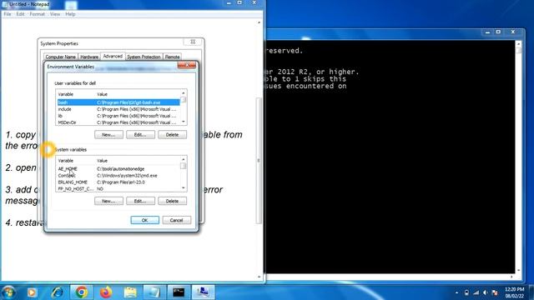Viewport: 534px width, 300px height.
Task: Select the ERLANG_HOME system variable
Action: (118, 182)
